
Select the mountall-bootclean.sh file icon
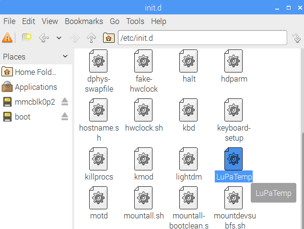click(x=188, y=198)
